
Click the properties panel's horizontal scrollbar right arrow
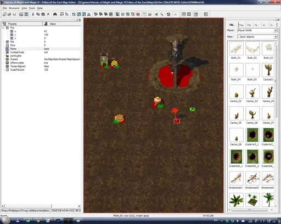click(79, 206)
